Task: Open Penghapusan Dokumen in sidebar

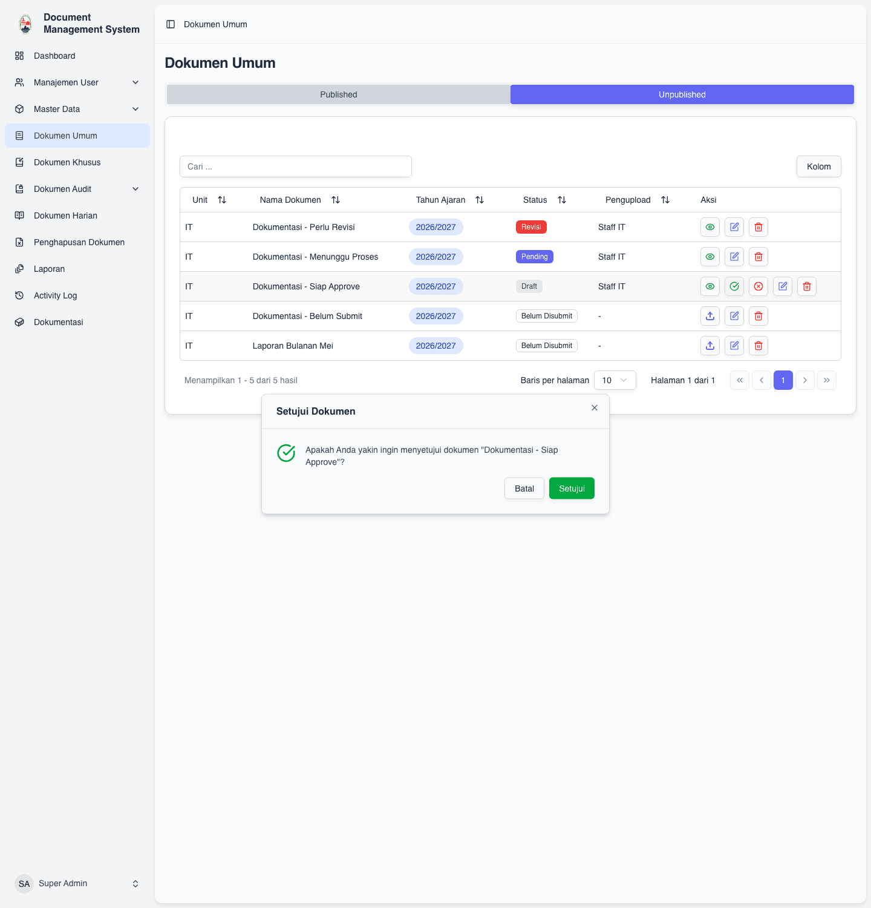Action: 77,242
